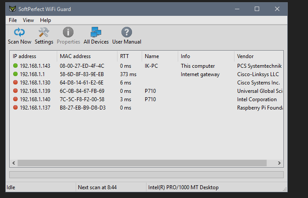The width and height of the screenshot is (308, 198).
Task: Sort by Vendor column header
Action: pyautogui.click(x=259, y=56)
